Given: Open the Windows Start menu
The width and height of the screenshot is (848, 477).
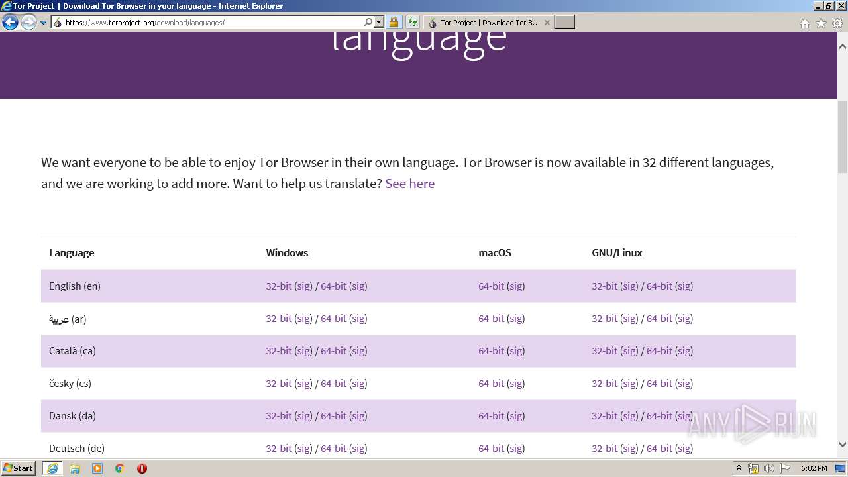Looking at the screenshot, I should [x=18, y=468].
